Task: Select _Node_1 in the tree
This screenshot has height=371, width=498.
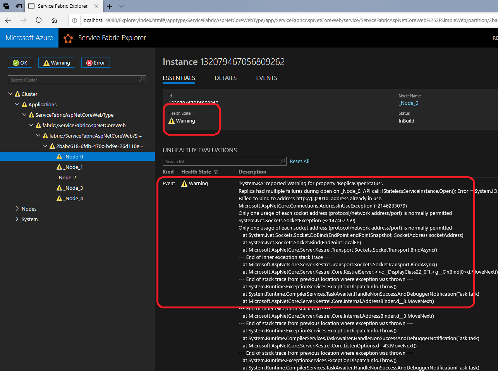Action: pyautogui.click(x=73, y=167)
